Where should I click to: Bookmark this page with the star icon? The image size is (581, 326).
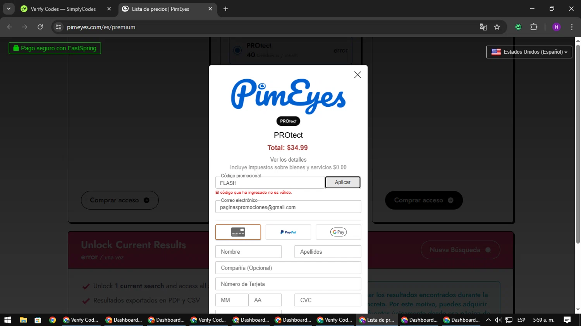[497, 27]
